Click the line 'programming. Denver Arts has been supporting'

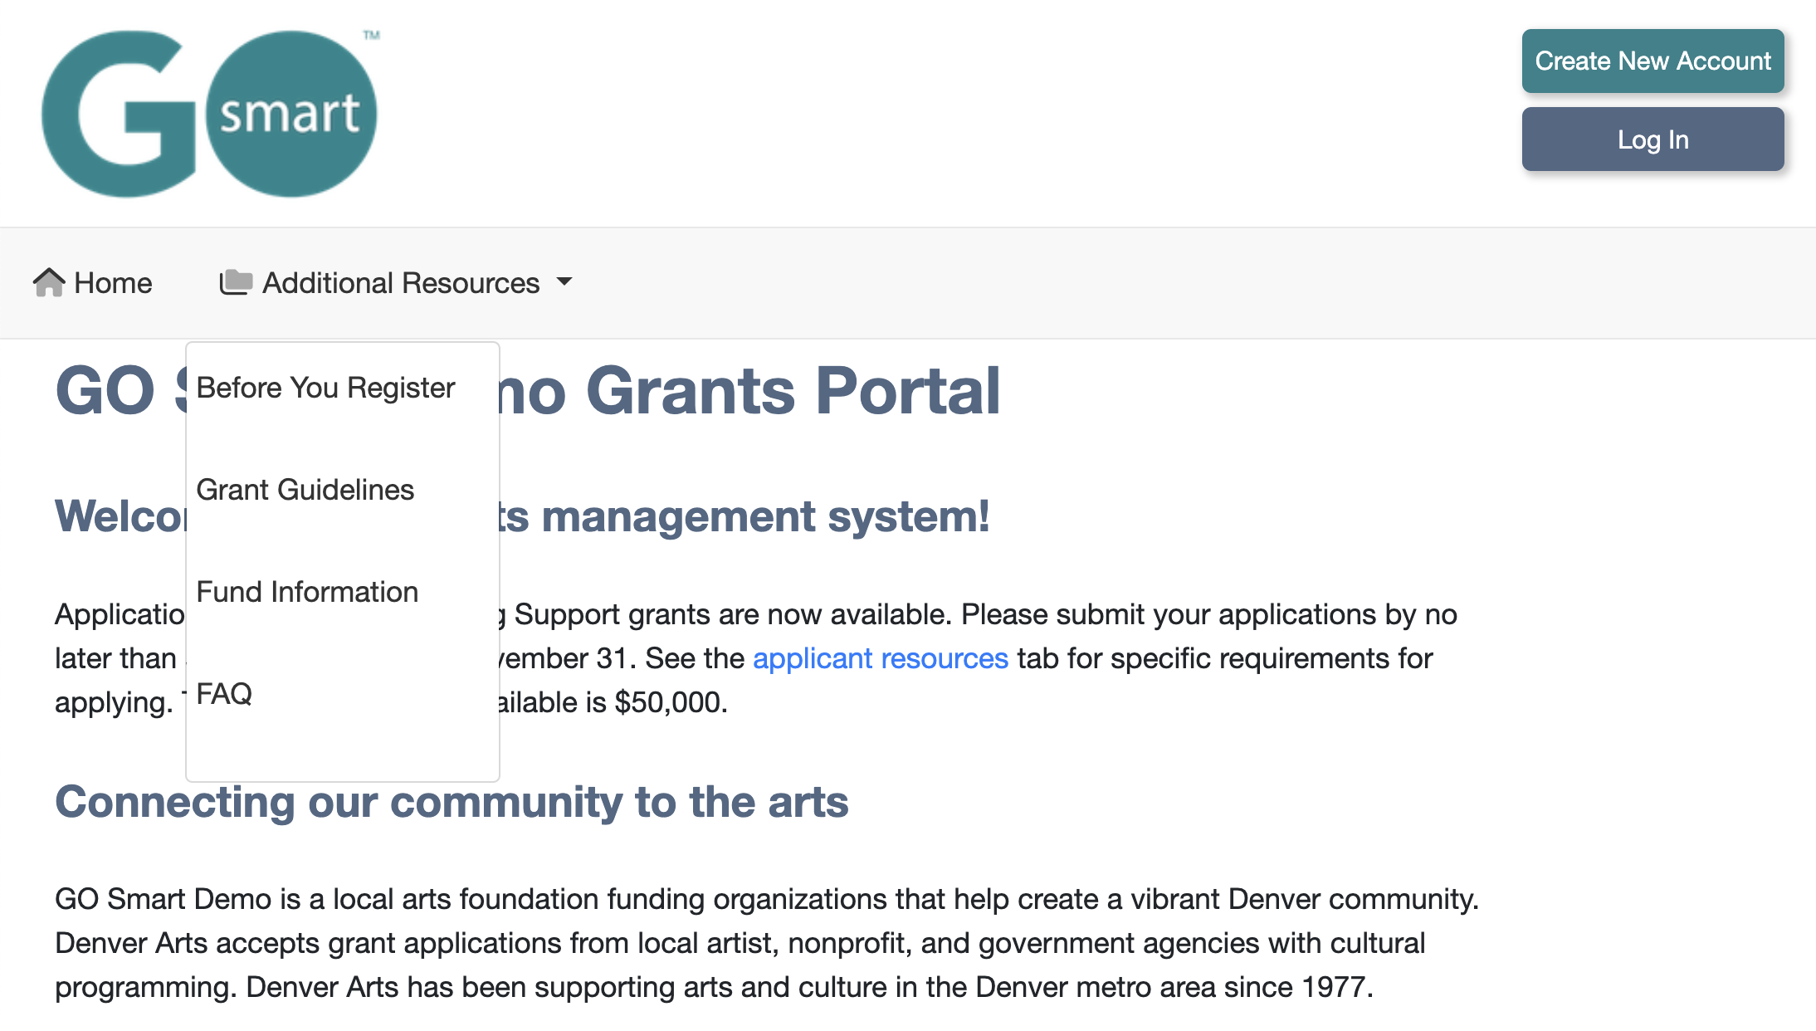pos(715,987)
